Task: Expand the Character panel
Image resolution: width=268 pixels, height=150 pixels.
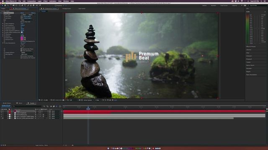Action: click(249, 56)
